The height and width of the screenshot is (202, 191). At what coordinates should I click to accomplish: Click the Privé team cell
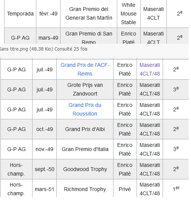(125, 189)
